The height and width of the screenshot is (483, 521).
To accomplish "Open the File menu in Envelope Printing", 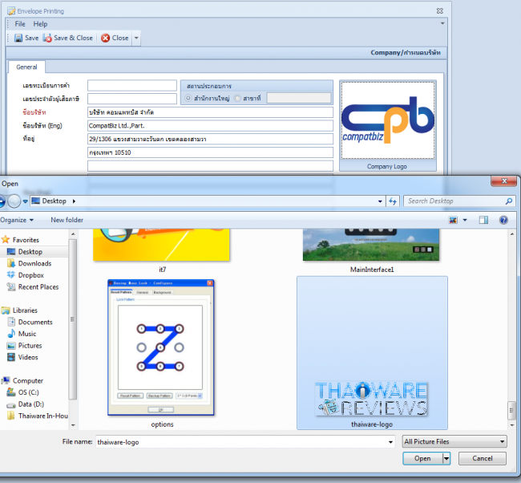I will coord(20,24).
